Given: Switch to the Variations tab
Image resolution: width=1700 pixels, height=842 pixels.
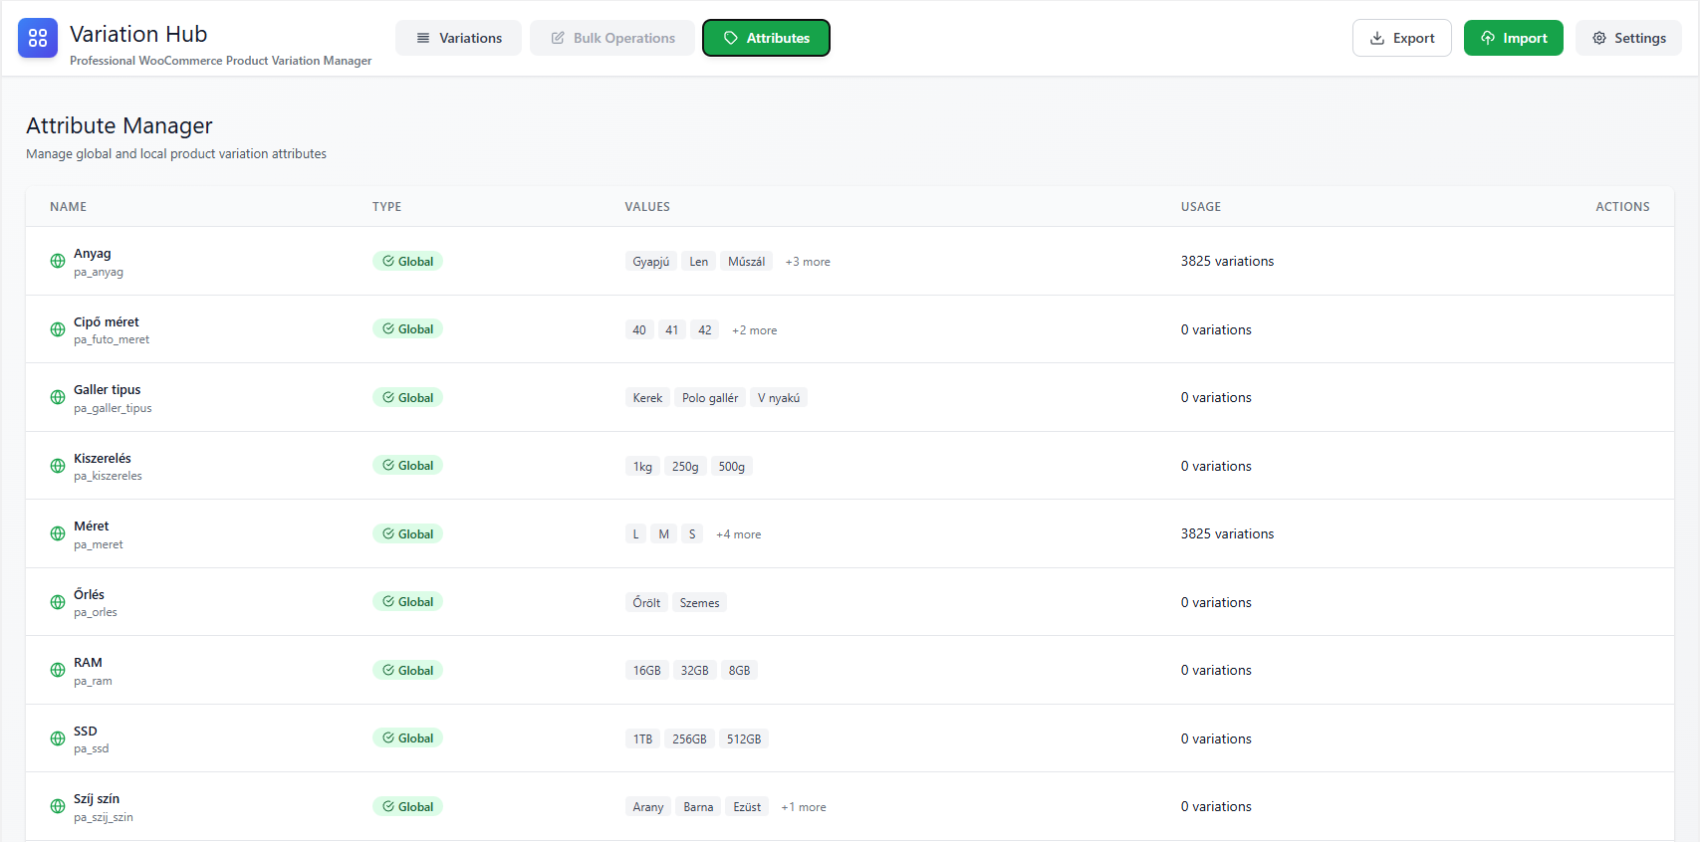Looking at the screenshot, I should [458, 38].
